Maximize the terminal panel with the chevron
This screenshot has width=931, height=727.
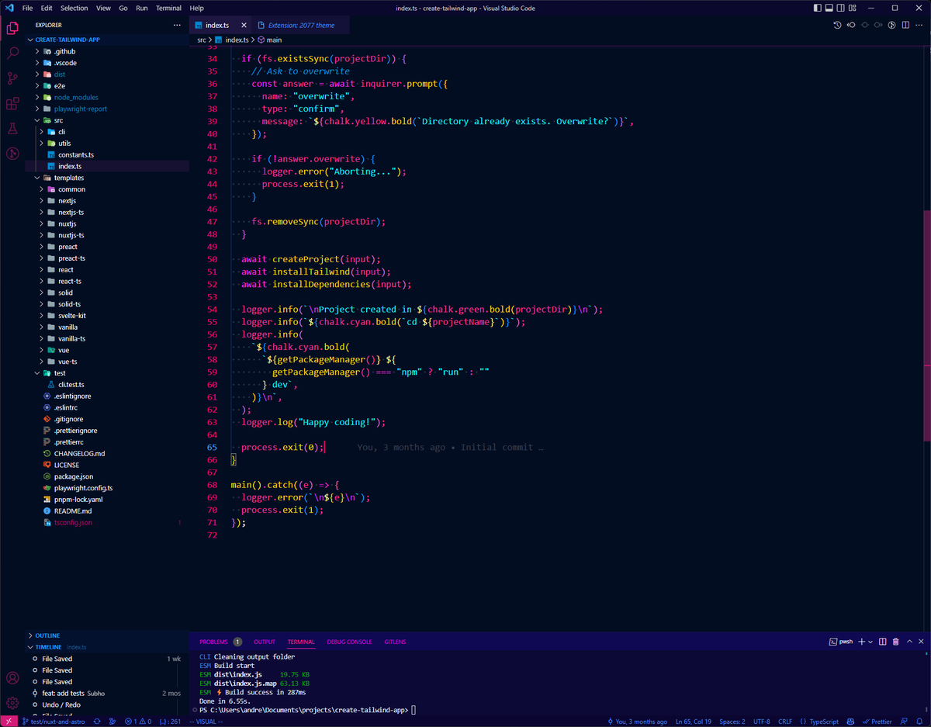[x=909, y=642]
